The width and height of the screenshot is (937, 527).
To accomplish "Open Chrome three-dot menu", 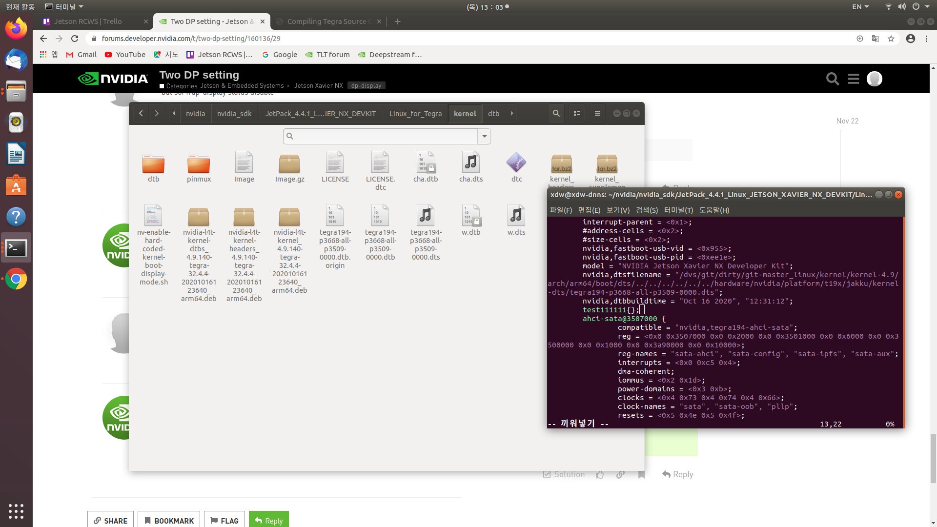I will pyautogui.click(x=926, y=39).
